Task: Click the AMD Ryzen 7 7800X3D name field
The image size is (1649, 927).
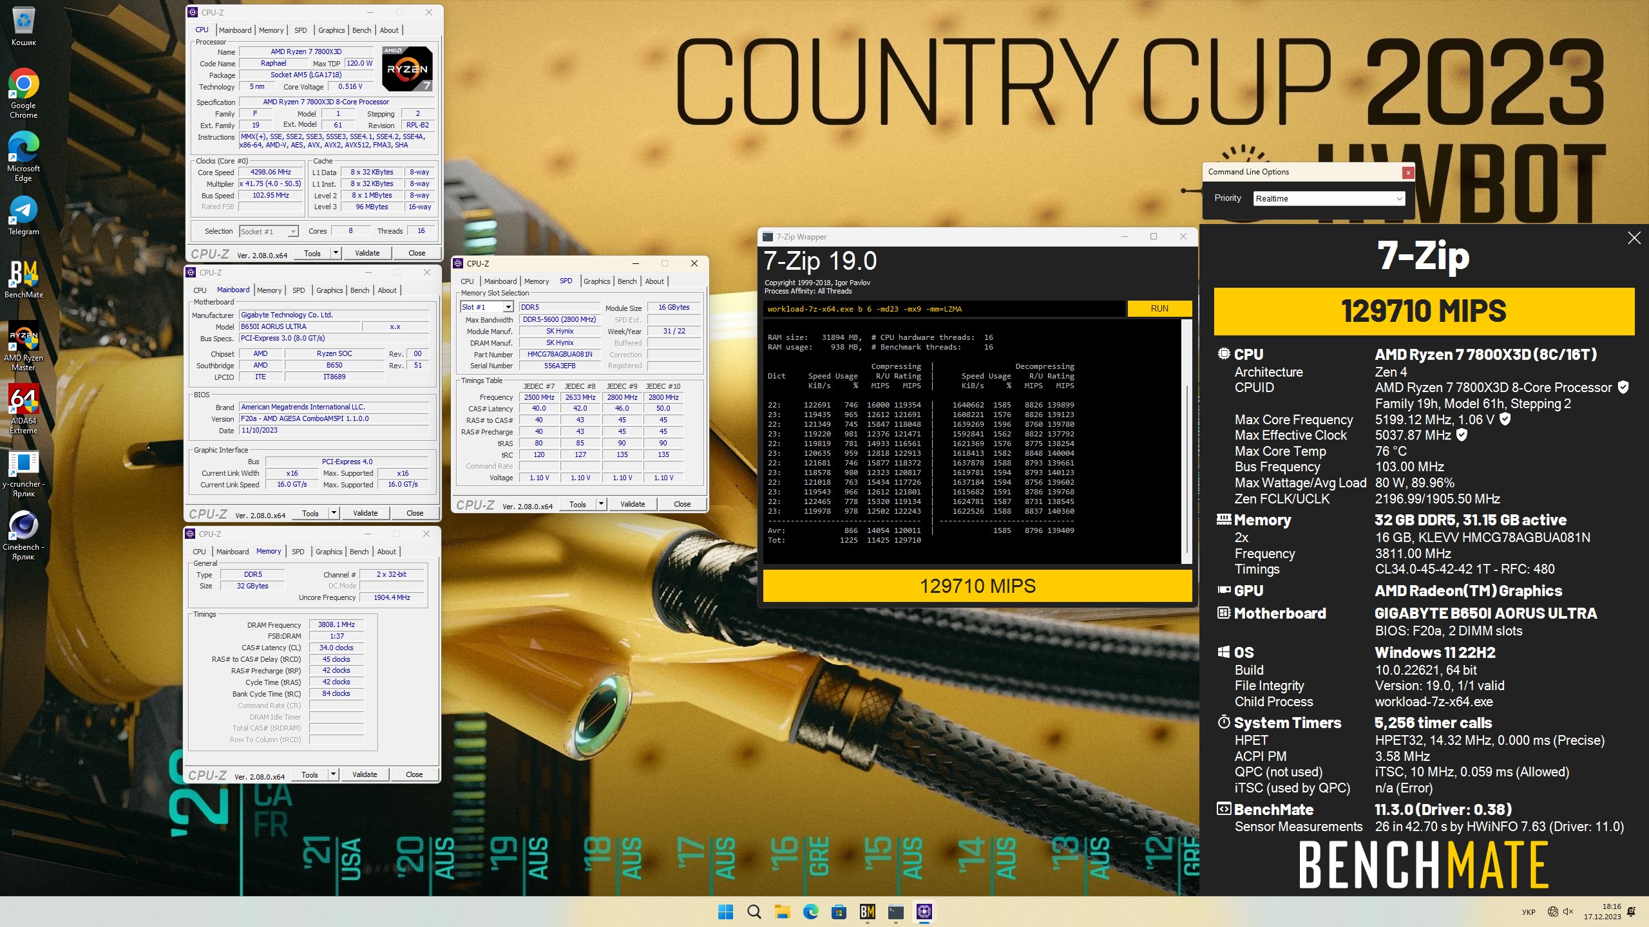Action: 306,51
